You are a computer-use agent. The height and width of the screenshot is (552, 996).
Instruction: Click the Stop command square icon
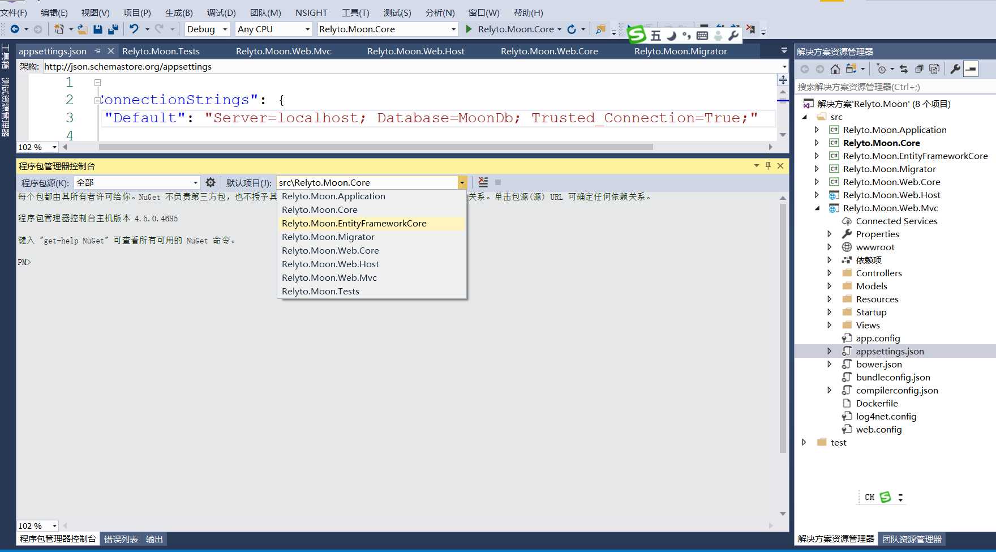coord(498,182)
